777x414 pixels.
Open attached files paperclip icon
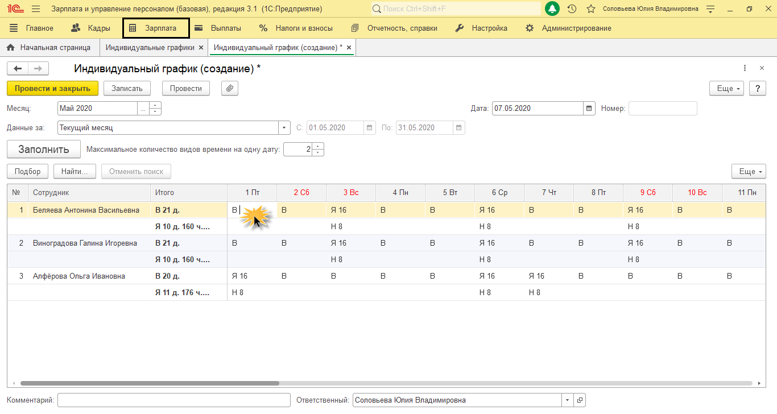230,88
